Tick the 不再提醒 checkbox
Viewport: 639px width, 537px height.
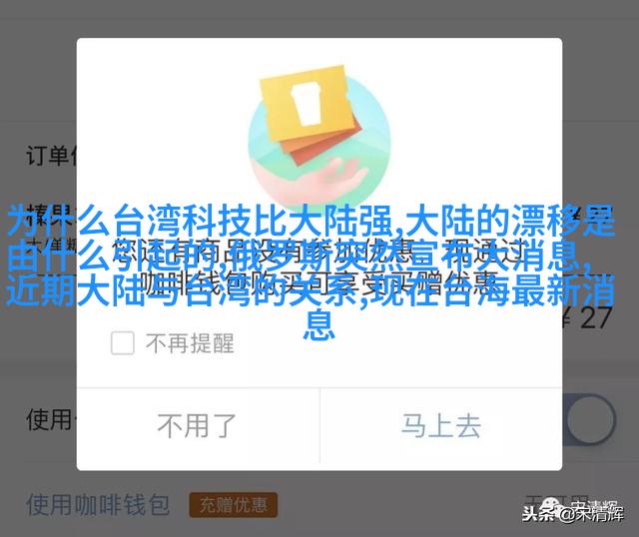click(x=122, y=342)
